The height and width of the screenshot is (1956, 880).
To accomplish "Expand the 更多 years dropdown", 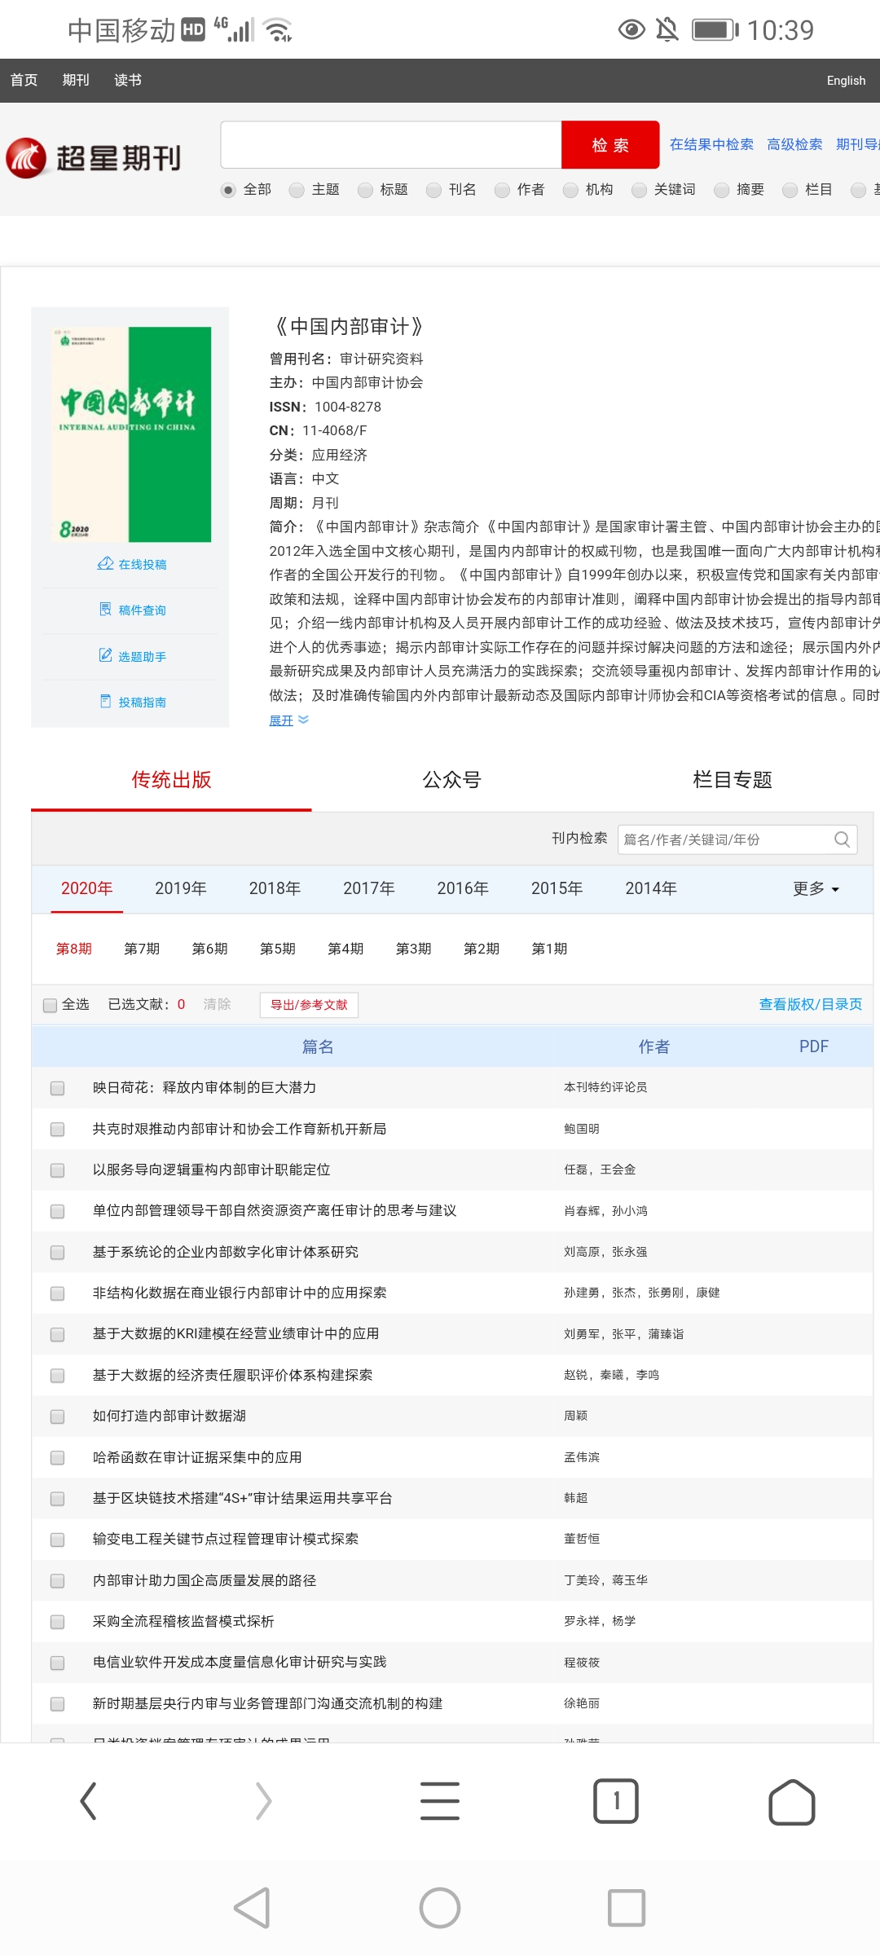I will coord(816,888).
